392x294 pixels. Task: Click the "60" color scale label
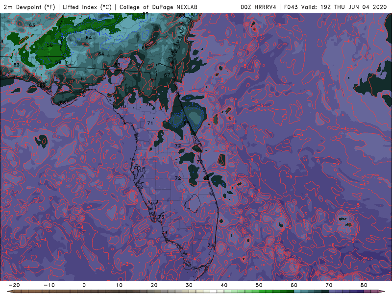click(294, 285)
